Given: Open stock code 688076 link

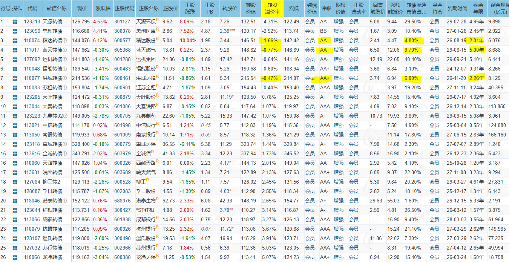Looking at the screenshot, I should 122,201.
